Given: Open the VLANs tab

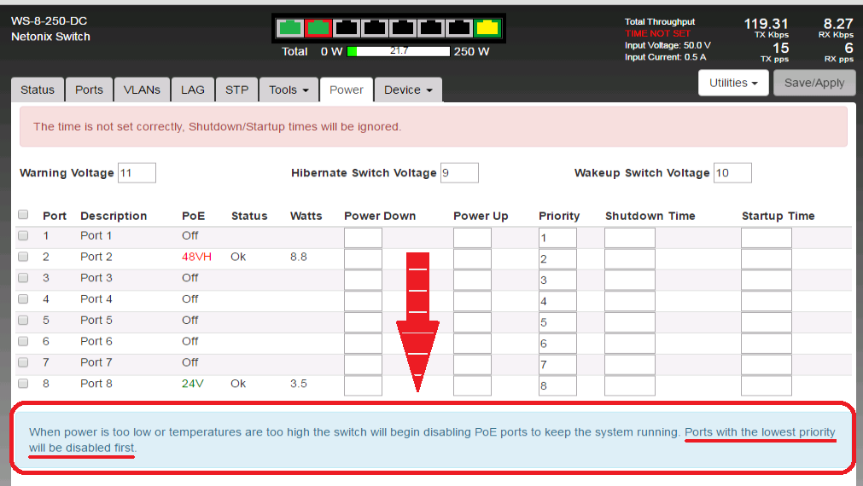Looking at the screenshot, I should pos(142,90).
